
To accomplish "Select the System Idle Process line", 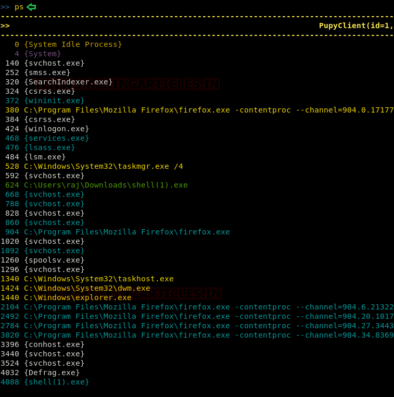I will pos(73,44).
